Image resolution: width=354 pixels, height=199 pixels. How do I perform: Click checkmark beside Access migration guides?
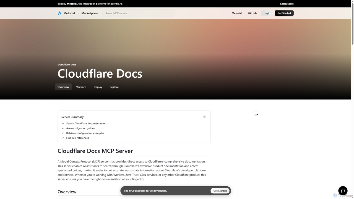click(63, 128)
